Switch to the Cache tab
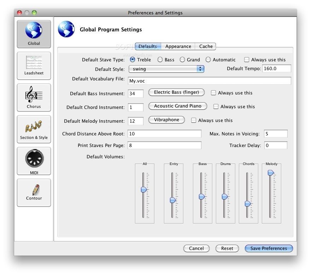 click(206, 46)
